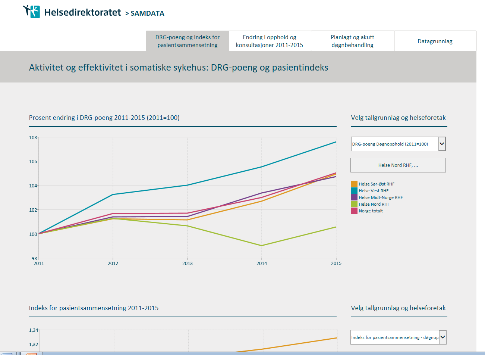The image size is (485, 355).
Task: Select the Helse Sør-Øst RHF legend label
Action: pos(377,184)
